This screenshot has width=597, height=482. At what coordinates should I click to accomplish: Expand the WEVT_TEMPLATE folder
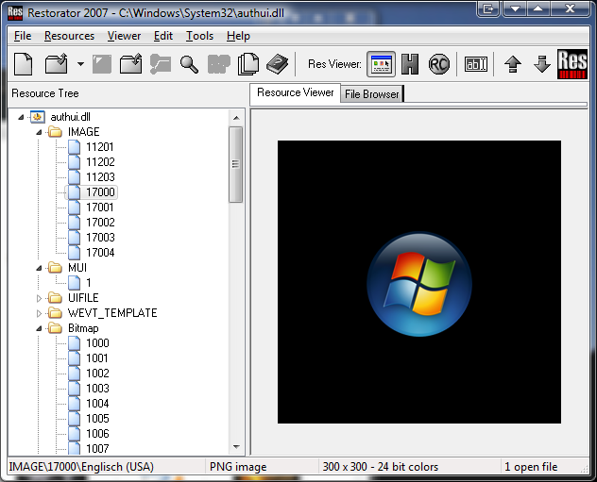tap(39, 313)
